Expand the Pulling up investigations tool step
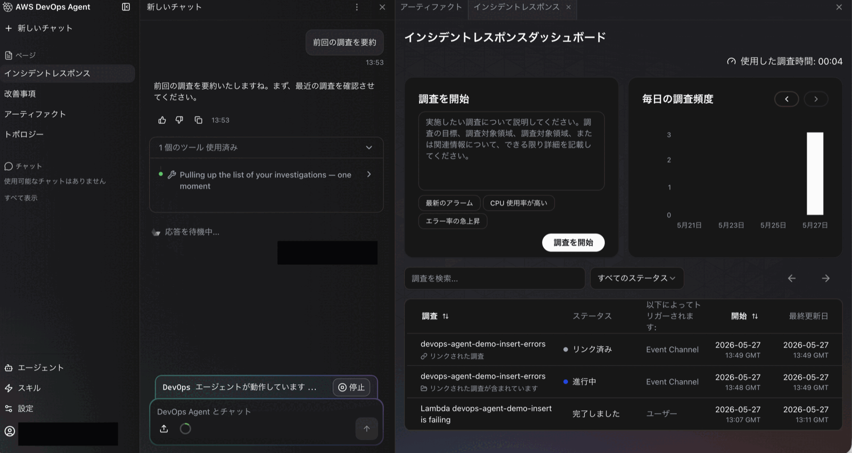This screenshot has height=453, width=852. tap(266, 180)
